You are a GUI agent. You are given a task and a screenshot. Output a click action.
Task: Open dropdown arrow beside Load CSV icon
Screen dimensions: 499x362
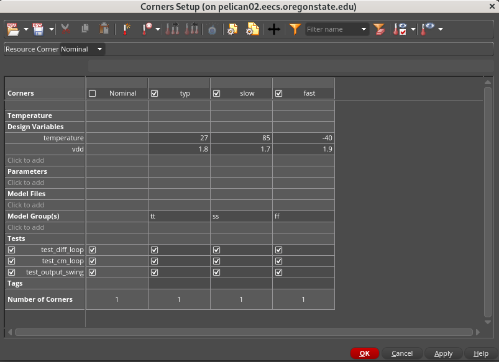pos(25,29)
